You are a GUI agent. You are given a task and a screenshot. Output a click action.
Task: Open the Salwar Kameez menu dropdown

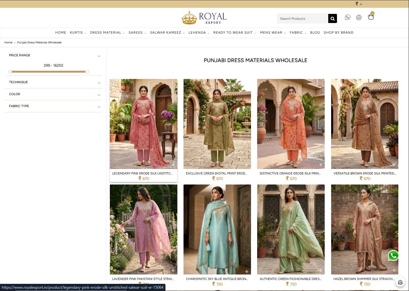coord(167,33)
